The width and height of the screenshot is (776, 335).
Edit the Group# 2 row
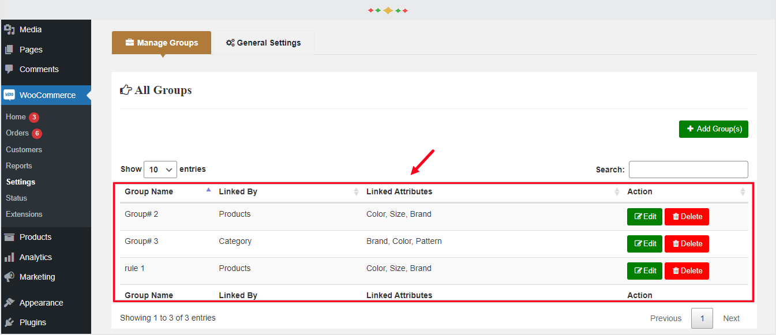pos(644,217)
